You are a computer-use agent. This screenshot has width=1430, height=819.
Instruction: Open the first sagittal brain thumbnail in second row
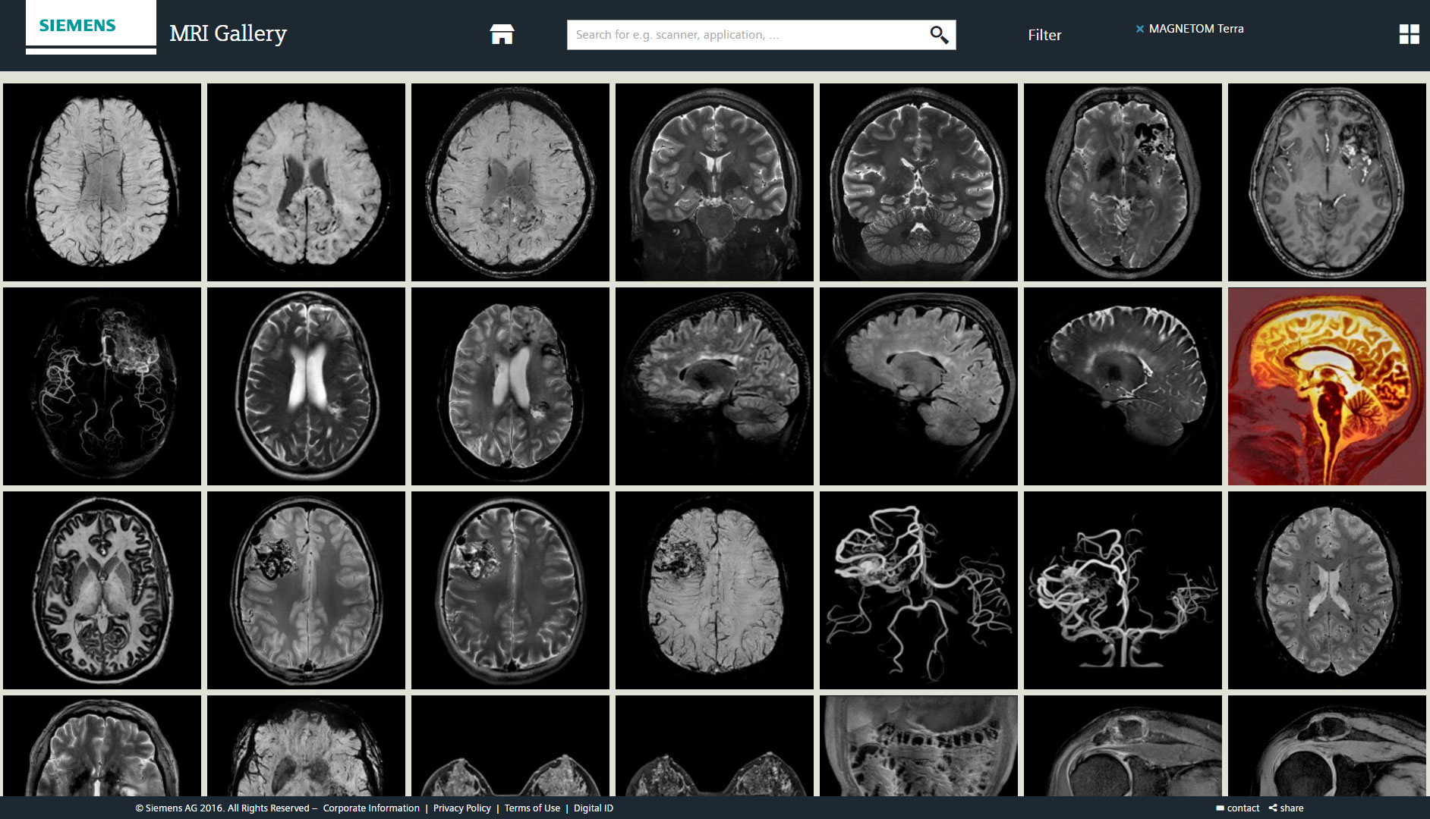coord(714,386)
